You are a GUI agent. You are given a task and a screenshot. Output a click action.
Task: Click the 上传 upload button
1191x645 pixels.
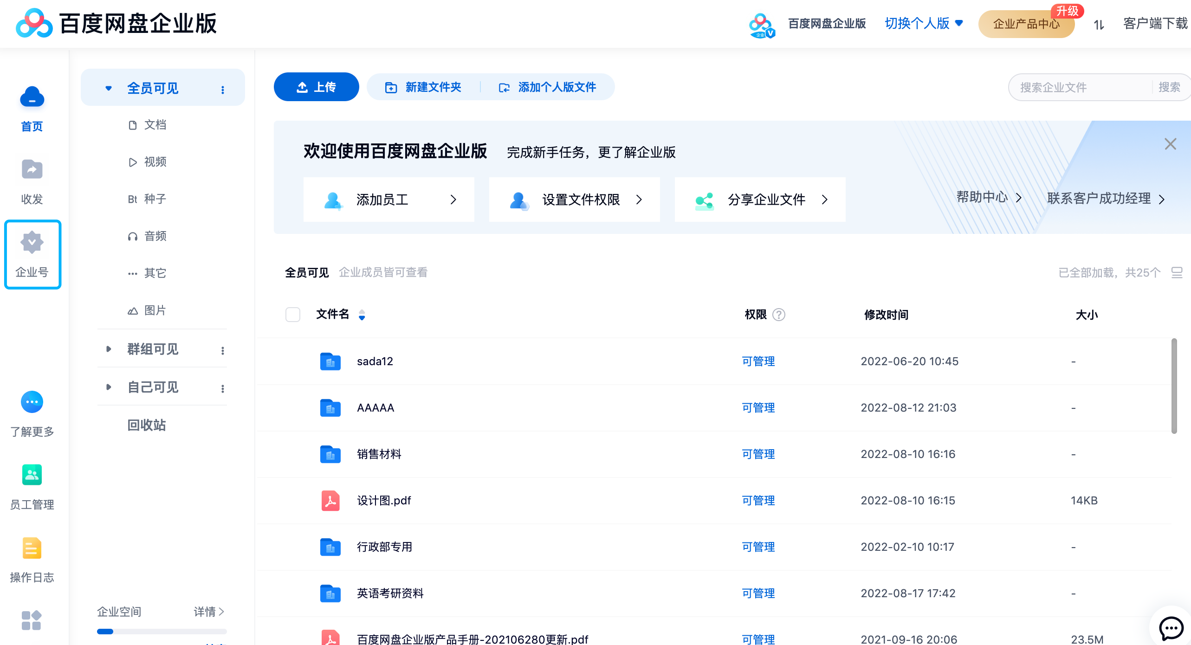(316, 87)
